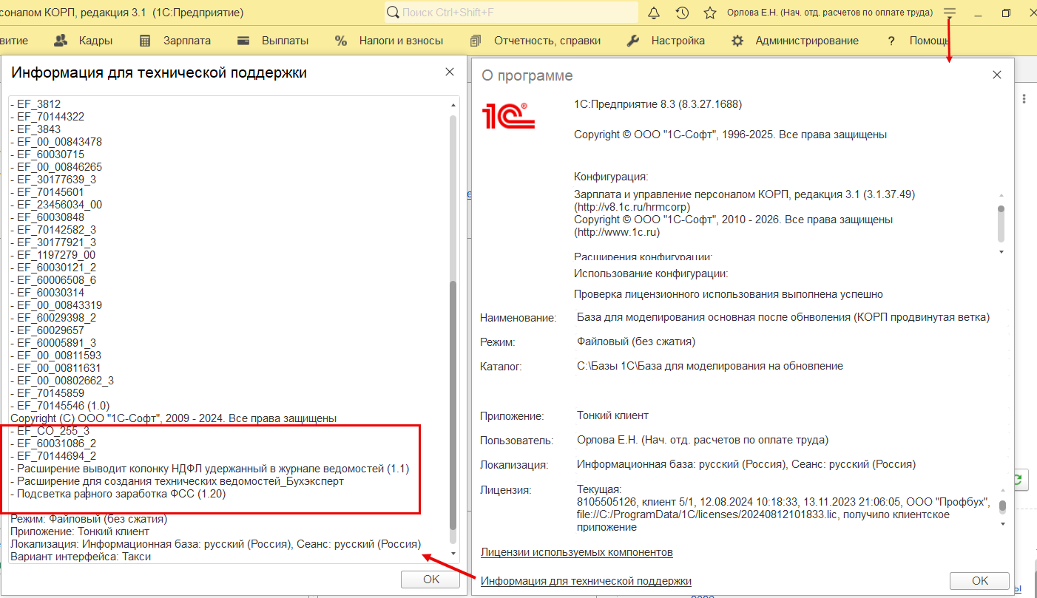Click the up arrow of the support info scrollbar

click(x=453, y=105)
